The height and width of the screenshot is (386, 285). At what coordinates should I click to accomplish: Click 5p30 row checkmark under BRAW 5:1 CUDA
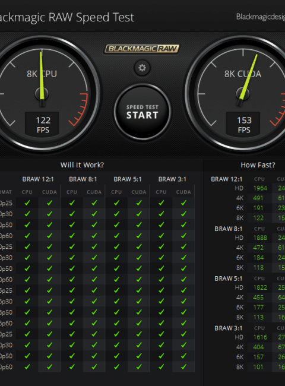point(139,301)
